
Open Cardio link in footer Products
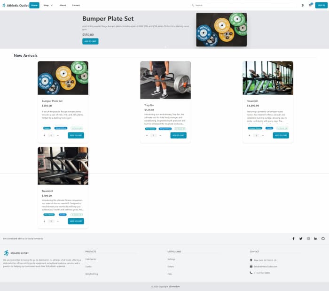pos(88,267)
